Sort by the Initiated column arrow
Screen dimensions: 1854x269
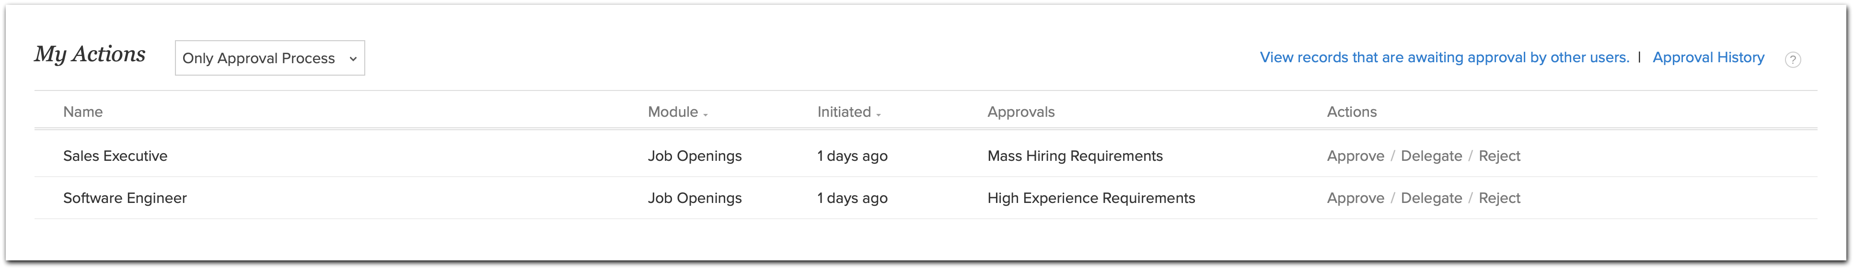(x=879, y=114)
